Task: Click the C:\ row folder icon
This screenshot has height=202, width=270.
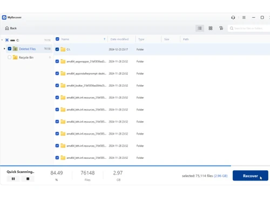Action: pos(63,50)
